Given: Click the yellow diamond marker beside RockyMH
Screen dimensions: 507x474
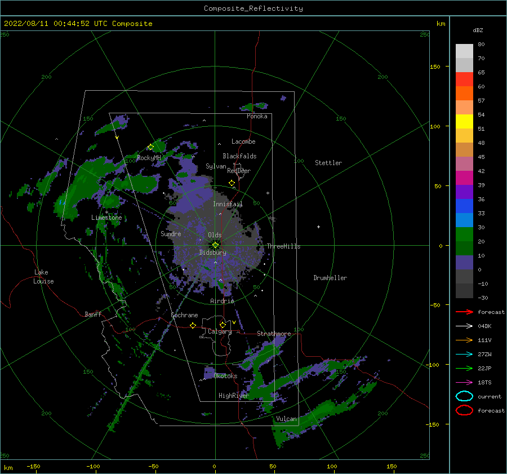Looking at the screenshot, I should click(150, 147).
